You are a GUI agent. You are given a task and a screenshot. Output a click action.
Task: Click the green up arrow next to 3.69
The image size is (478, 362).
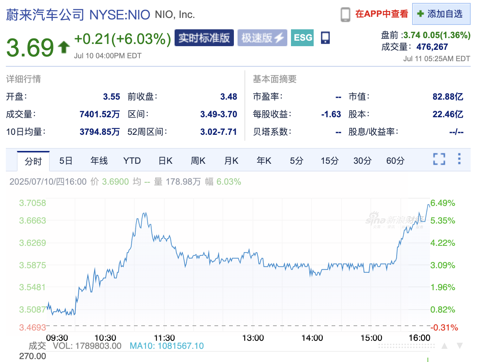click(x=64, y=47)
